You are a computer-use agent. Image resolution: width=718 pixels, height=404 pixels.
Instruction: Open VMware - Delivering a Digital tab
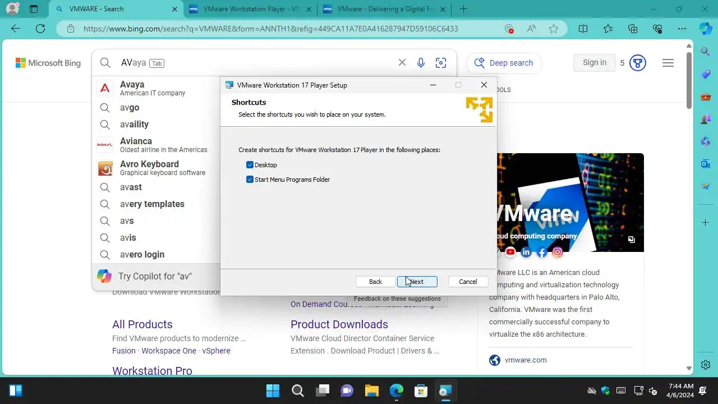coord(385,9)
